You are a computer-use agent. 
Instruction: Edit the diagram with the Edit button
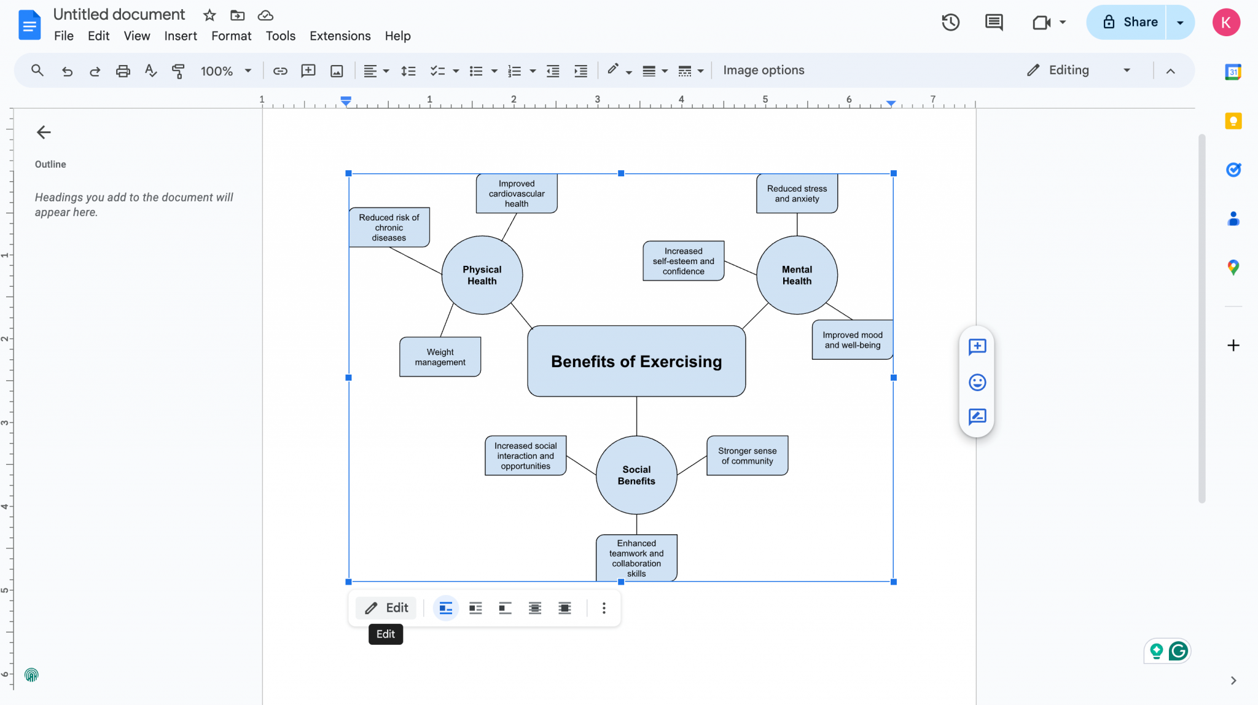tap(386, 607)
